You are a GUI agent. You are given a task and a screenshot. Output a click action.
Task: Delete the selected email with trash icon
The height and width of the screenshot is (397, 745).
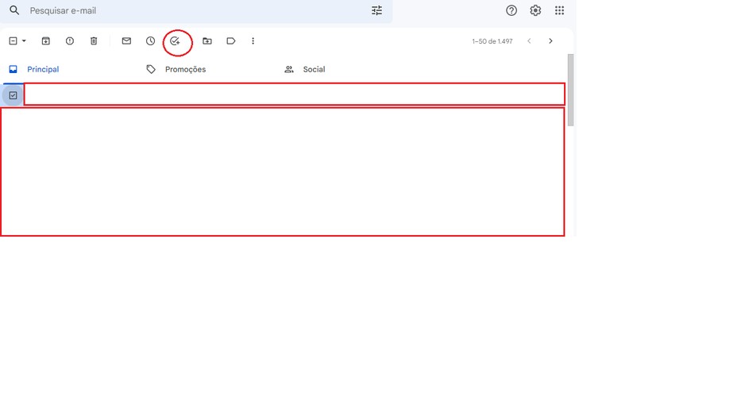click(x=94, y=41)
